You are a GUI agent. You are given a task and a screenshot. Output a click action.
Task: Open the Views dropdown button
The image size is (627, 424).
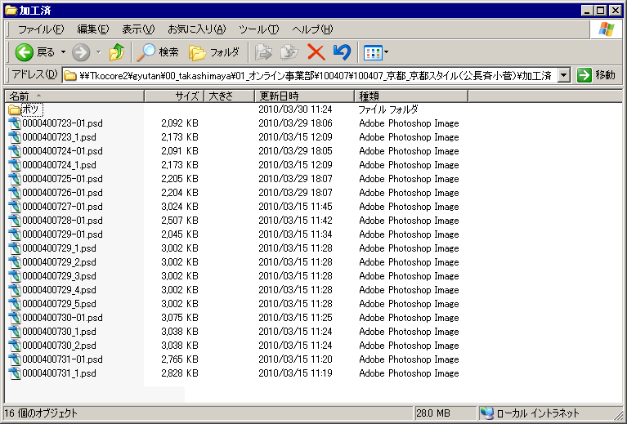pyautogui.click(x=375, y=52)
